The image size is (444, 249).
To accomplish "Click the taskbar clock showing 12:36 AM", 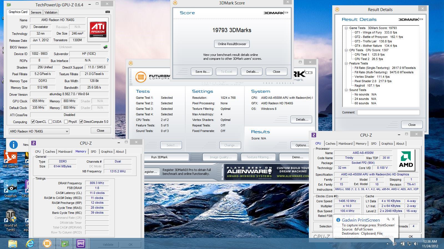I will [x=430, y=244].
